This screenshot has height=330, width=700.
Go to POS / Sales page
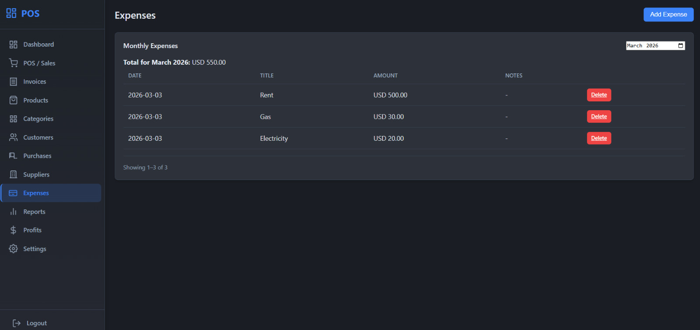[51, 63]
